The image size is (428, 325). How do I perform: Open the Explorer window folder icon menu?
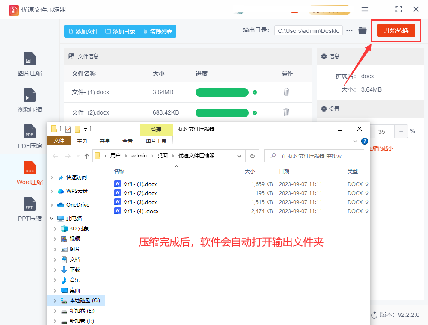tap(54, 129)
